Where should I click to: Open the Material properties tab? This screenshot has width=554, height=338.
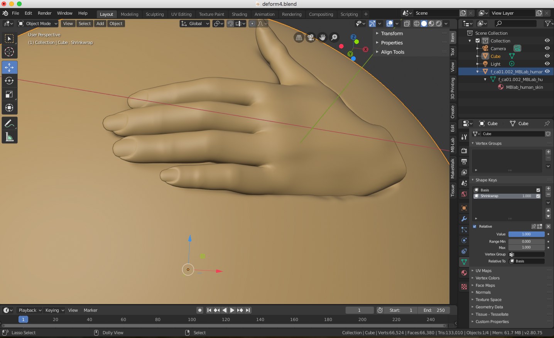coord(464,273)
